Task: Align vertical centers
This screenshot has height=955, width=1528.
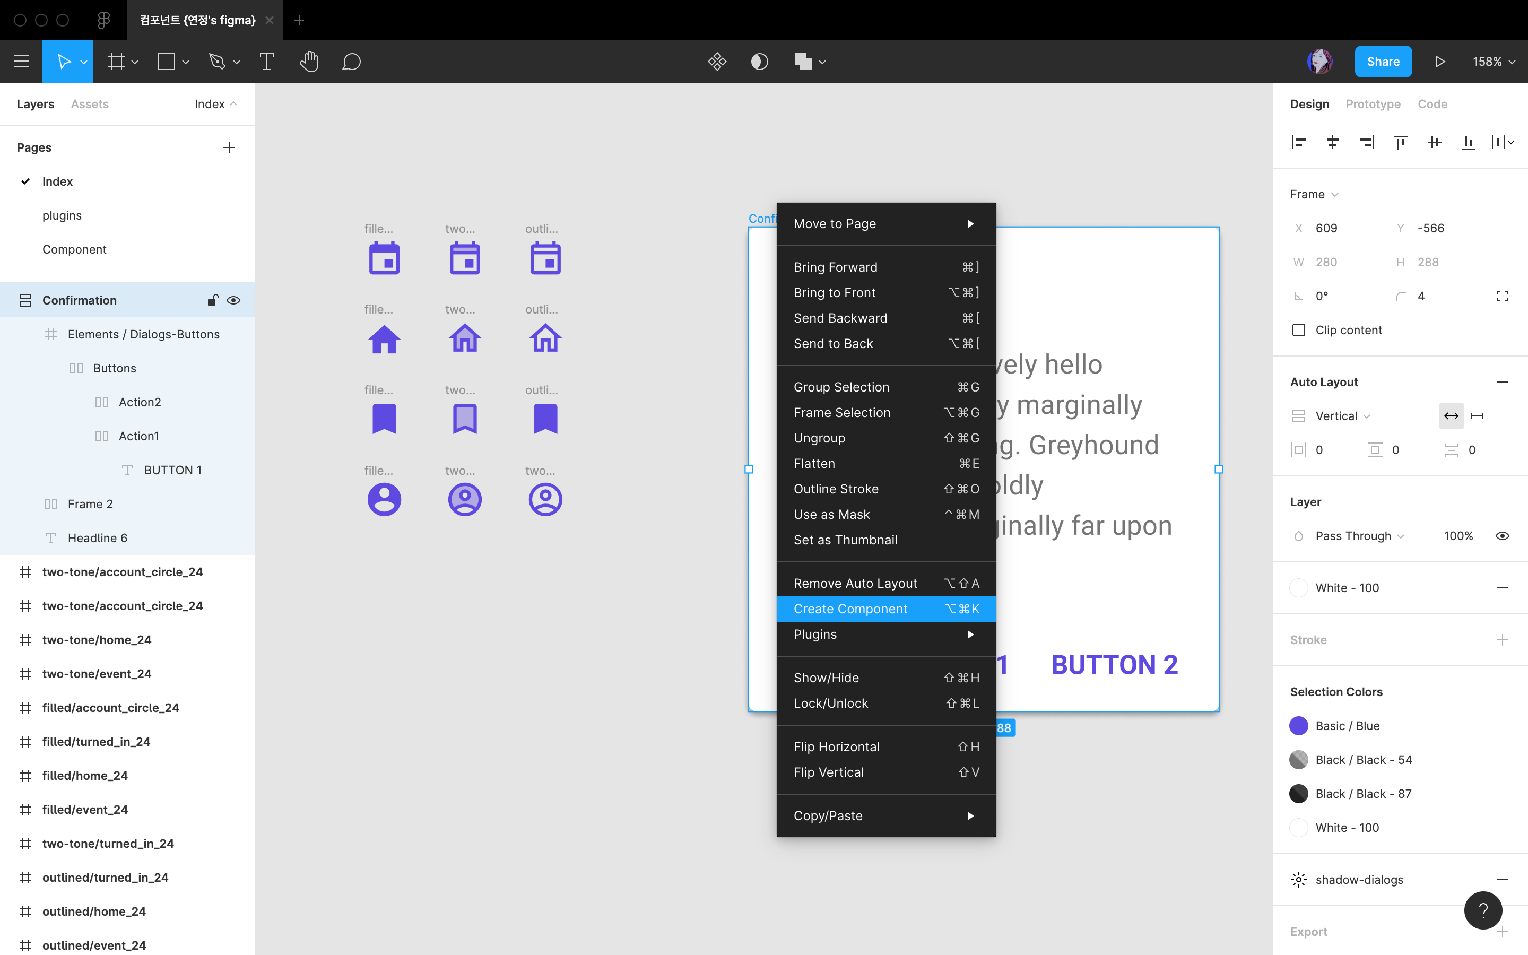Action: click(1434, 142)
